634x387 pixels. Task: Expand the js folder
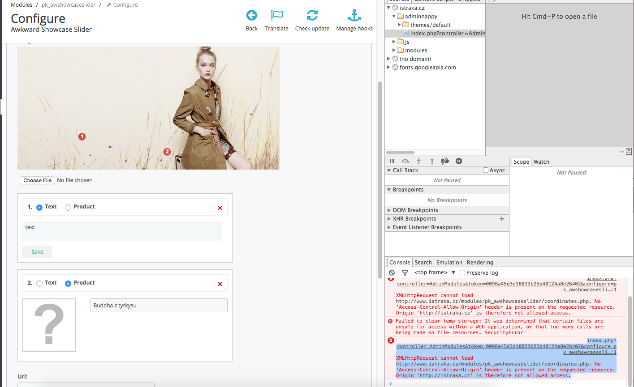pos(394,42)
